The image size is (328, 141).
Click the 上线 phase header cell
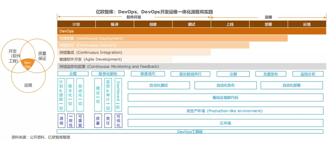pyautogui.click(x=230, y=24)
